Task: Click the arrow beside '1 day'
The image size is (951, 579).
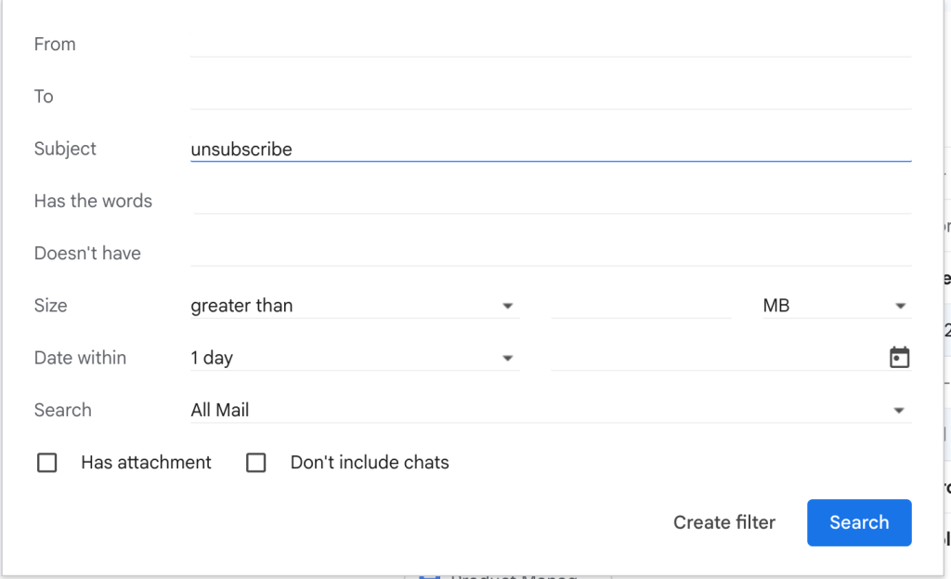Action: click(x=507, y=358)
